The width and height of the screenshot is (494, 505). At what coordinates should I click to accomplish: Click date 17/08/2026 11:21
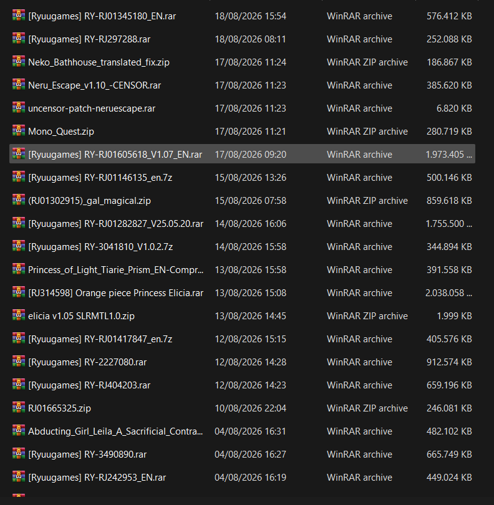[250, 132]
